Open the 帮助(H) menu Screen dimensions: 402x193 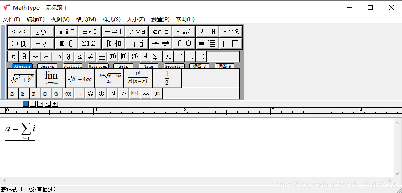coord(185,19)
